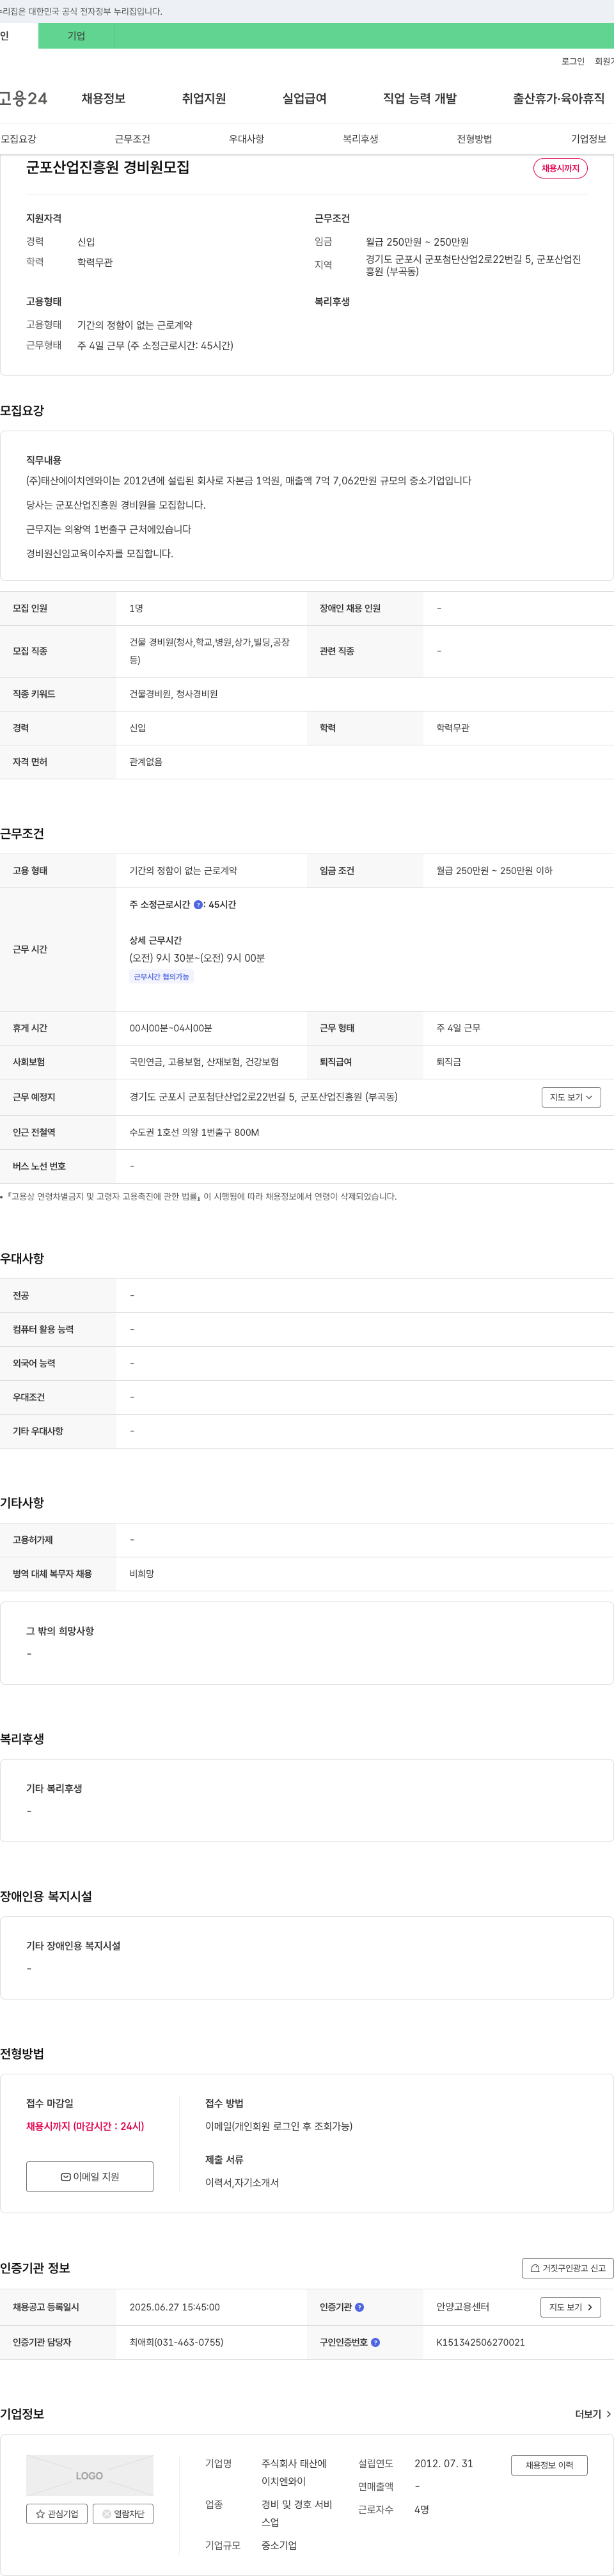Click the 열람차단 button
Viewport: 614px width, 2576px height.
123,2514
